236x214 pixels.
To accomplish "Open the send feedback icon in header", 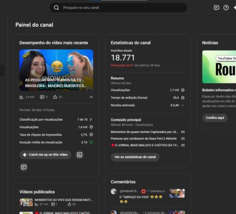I will point(216,8).
